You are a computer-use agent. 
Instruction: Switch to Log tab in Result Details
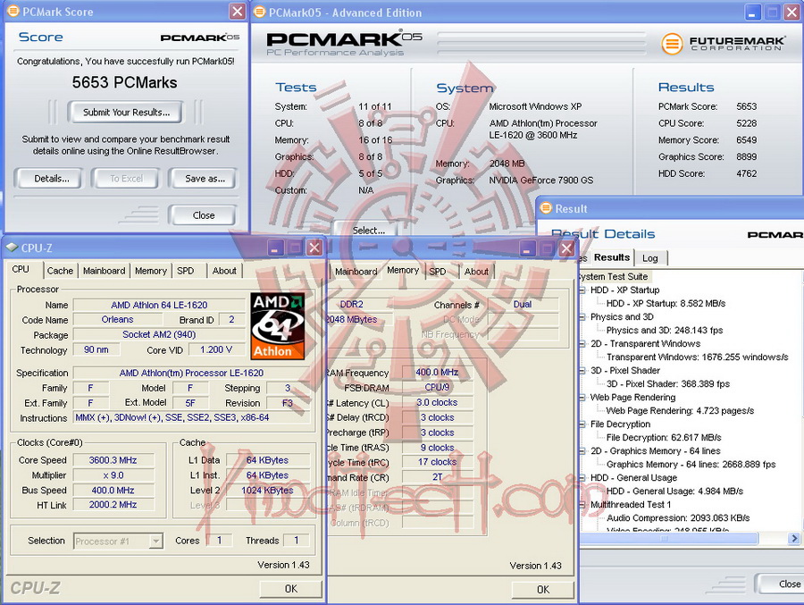point(649,258)
